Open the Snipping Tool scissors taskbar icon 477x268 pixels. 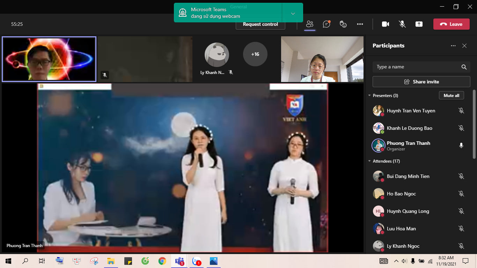[94, 261]
